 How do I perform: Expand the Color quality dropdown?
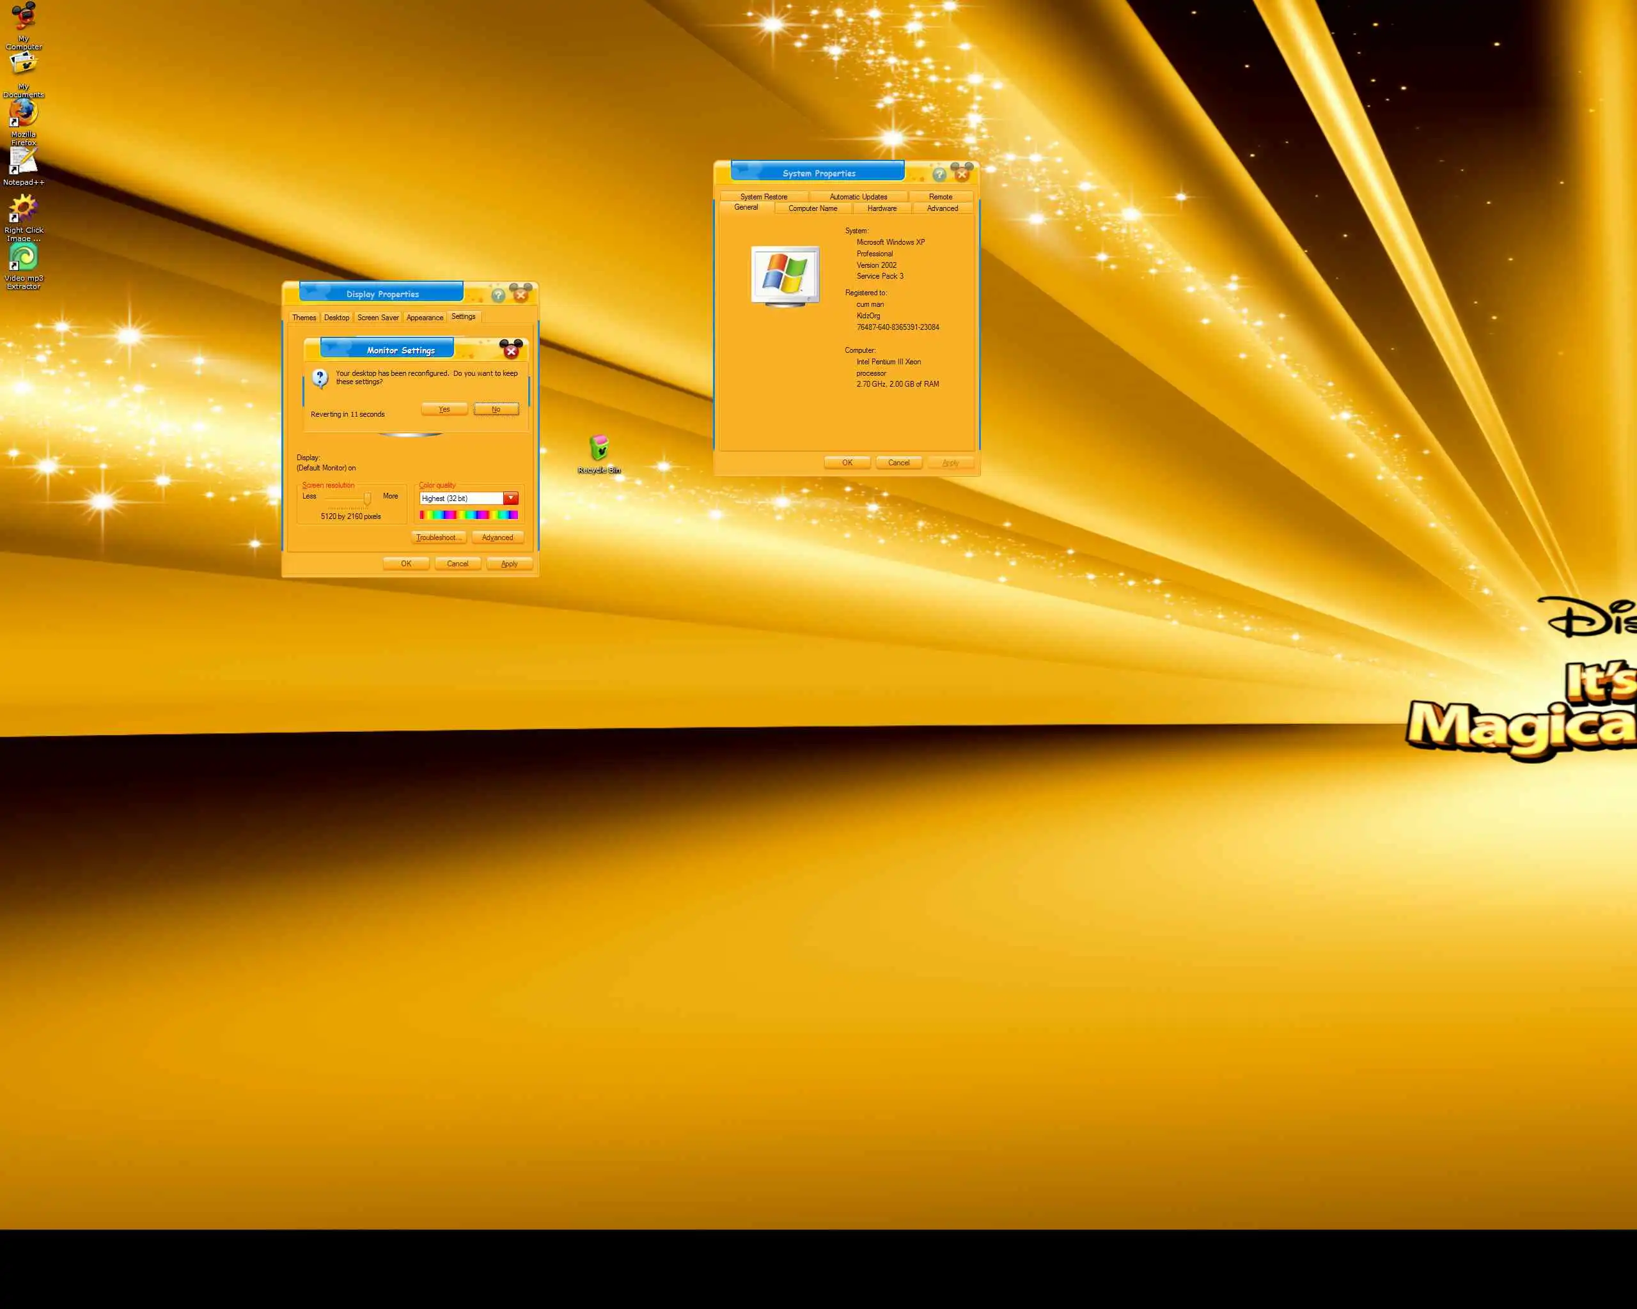[x=511, y=499]
